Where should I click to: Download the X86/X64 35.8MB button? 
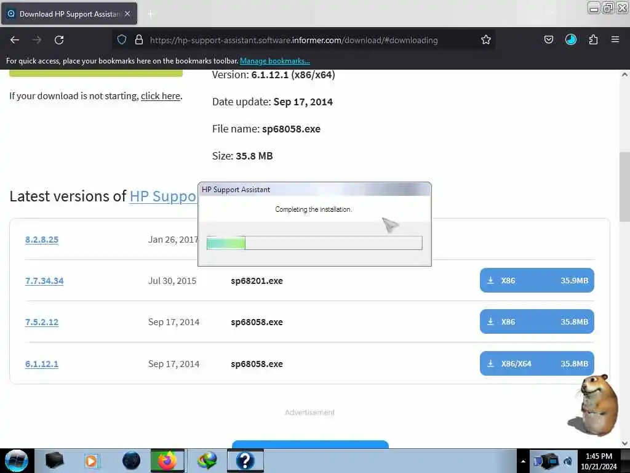[536, 363]
